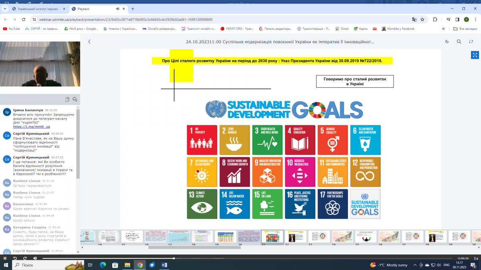
Task: Open the t.me/mmtt_ua Telegram link
Action: 31,126
